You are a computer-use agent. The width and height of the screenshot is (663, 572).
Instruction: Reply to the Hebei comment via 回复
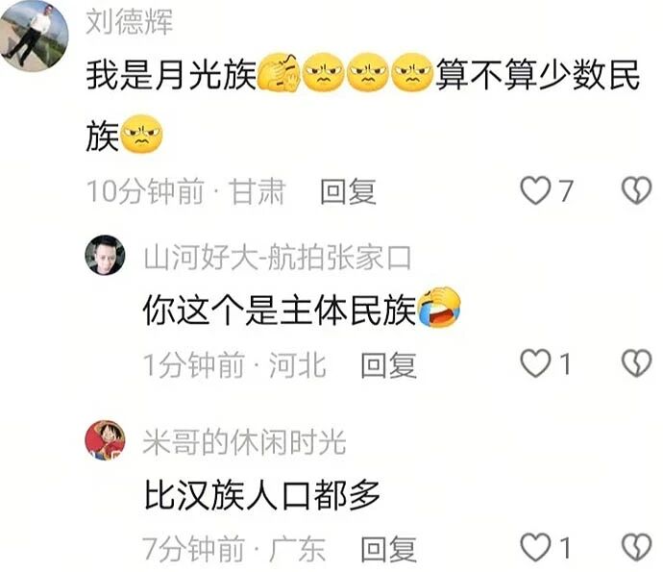(388, 365)
